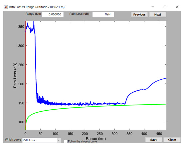Close the figure using Close button
183x145 pixels.
coord(172,140)
